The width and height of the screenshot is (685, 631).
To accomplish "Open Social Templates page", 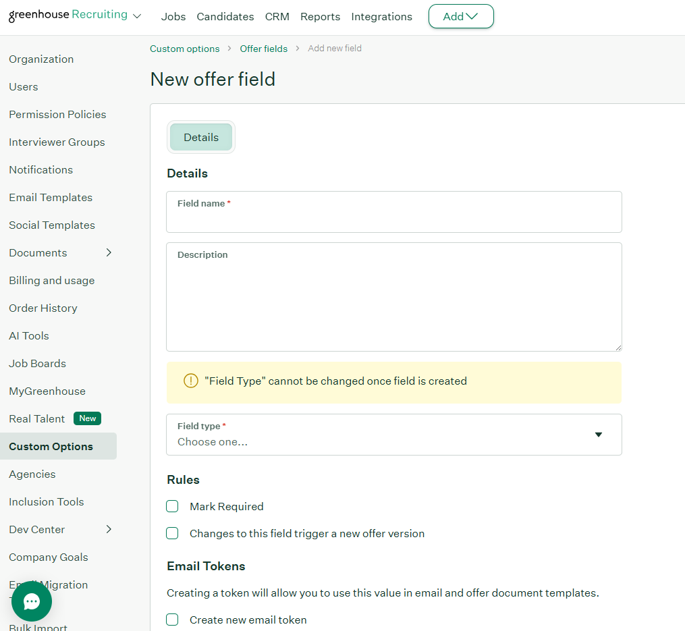I will click(x=52, y=225).
